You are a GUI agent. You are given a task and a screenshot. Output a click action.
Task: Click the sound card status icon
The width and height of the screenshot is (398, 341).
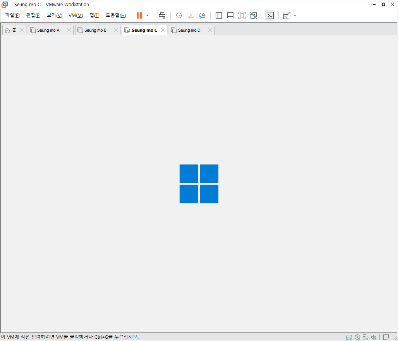[374, 337]
